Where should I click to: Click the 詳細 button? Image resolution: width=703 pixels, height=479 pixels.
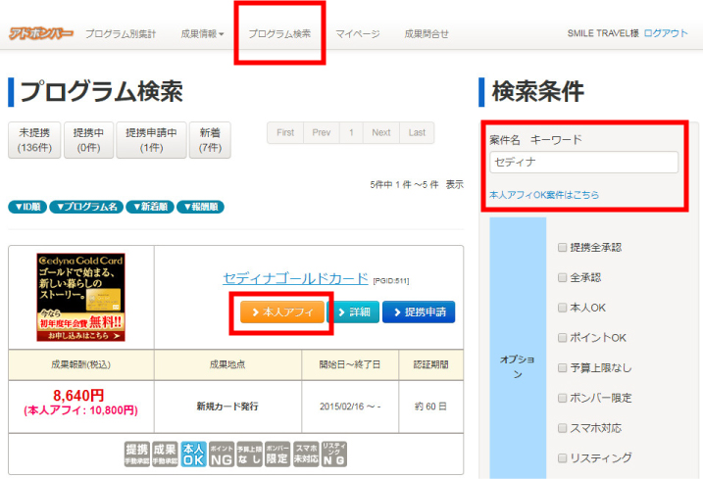click(x=354, y=311)
